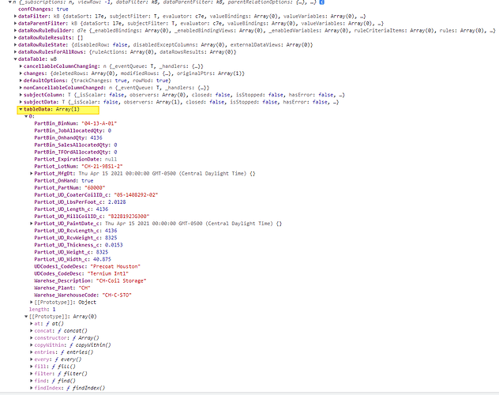Select the PartLot_UD_MillCoilID_c value
The height and width of the screenshot is (395, 499).
(x=129, y=216)
